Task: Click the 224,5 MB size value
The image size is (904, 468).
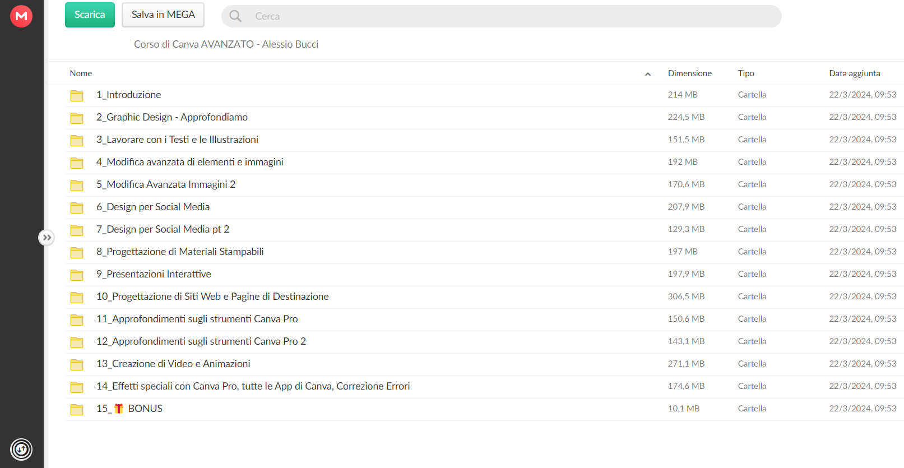Action: coord(686,117)
